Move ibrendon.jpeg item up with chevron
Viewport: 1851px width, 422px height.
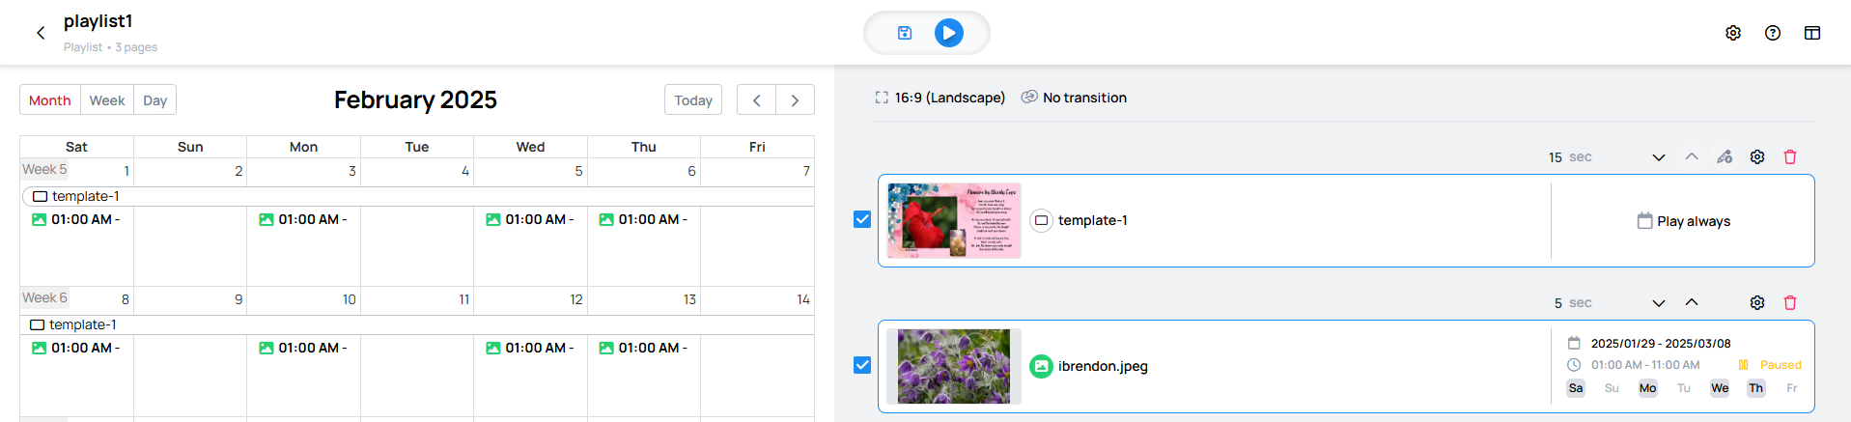coord(1692,303)
